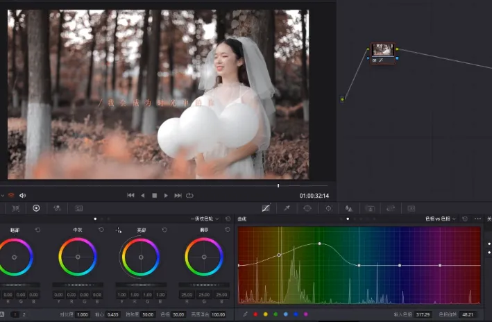
Task: Reset the Lift color wheel
Action: click(x=37, y=230)
